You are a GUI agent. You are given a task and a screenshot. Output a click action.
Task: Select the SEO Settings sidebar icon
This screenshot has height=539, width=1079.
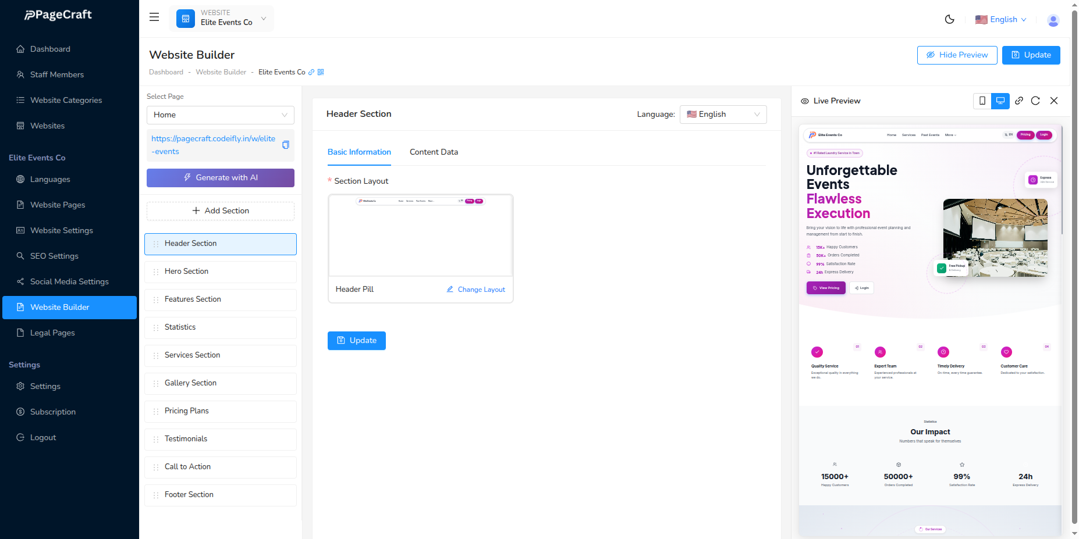(20, 256)
